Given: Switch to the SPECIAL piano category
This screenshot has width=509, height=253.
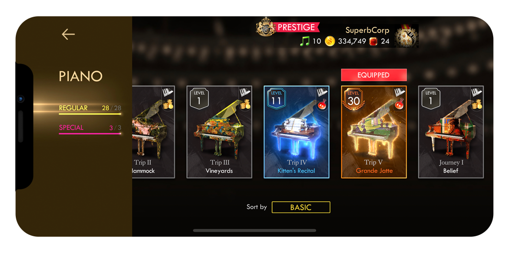Looking at the screenshot, I should pos(90,128).
